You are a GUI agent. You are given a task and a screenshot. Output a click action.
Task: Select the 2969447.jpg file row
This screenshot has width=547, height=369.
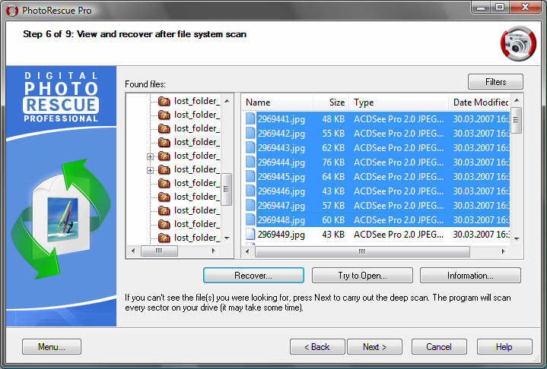tap(281, 206)
